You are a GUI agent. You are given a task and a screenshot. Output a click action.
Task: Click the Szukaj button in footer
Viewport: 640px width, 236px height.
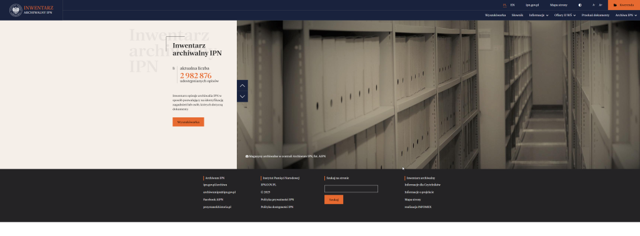click(334, 200)
